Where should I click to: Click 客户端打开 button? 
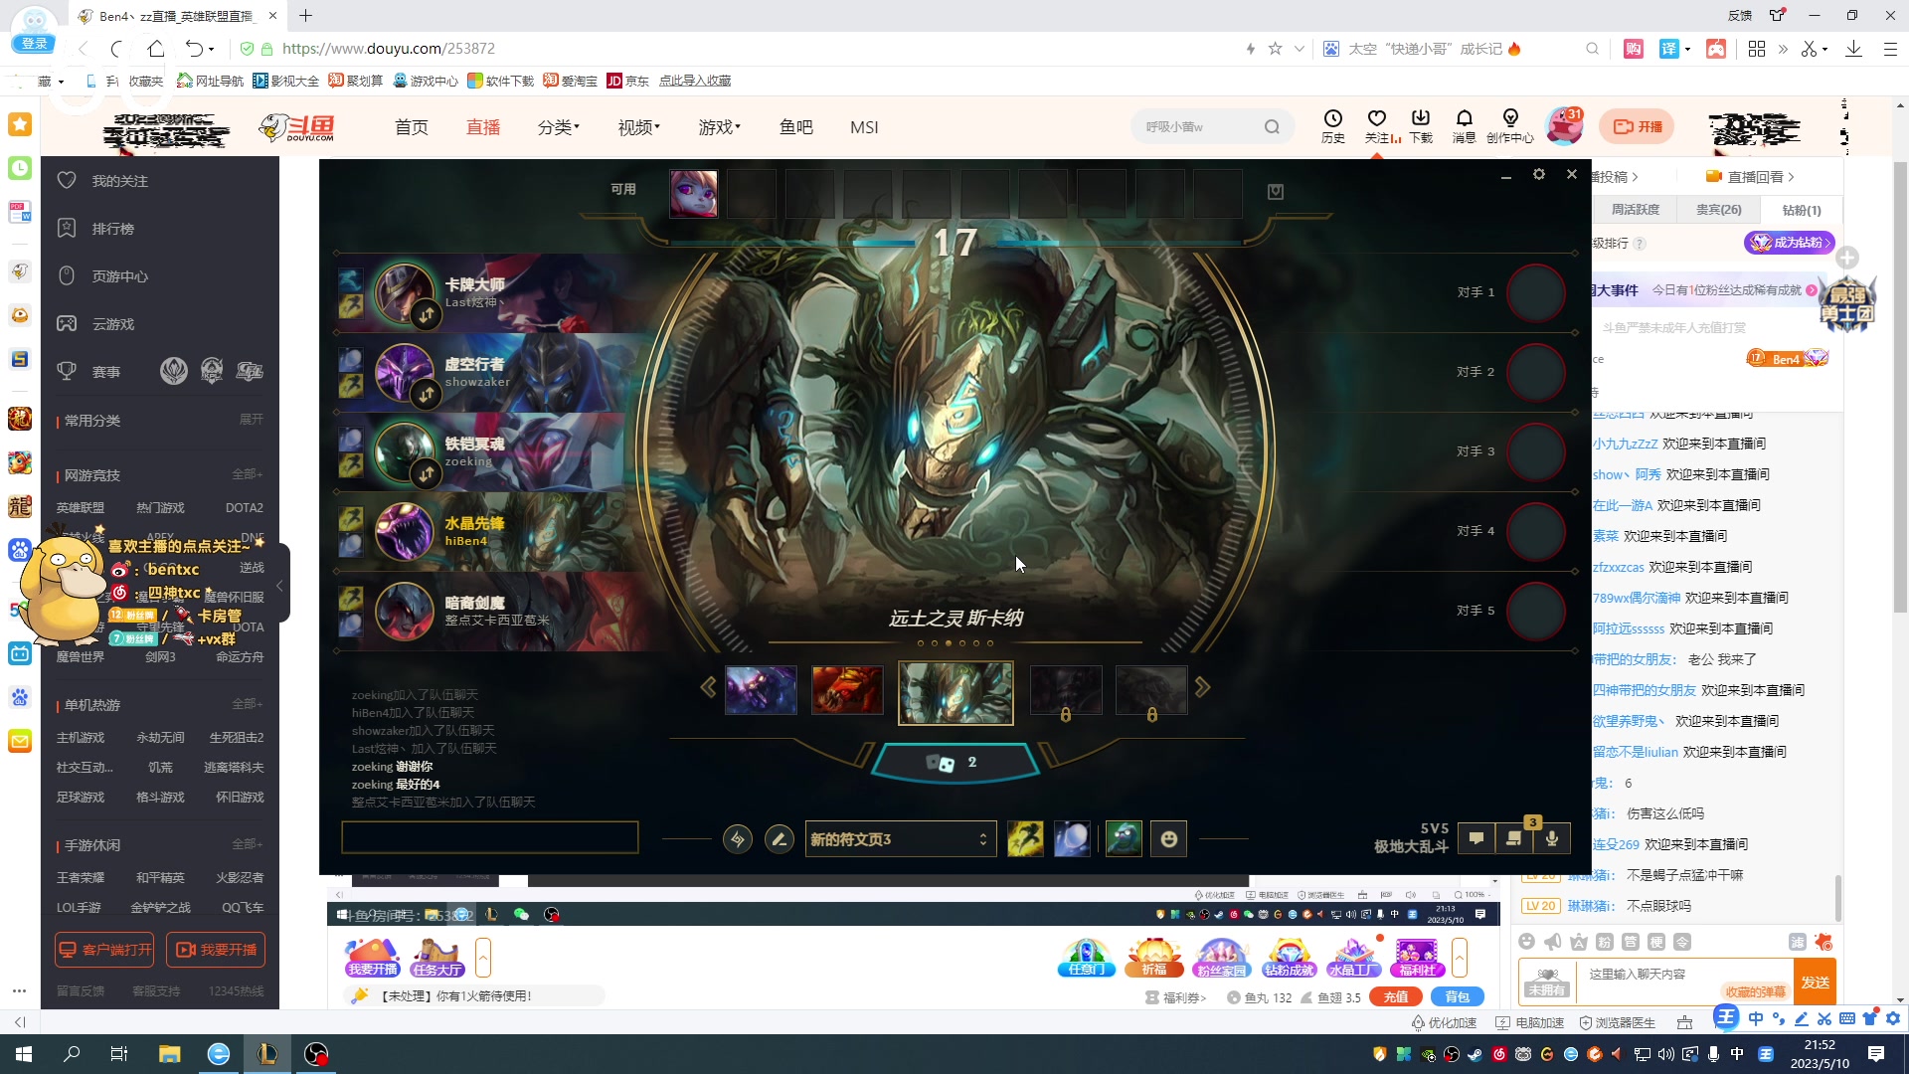point(104,950)
